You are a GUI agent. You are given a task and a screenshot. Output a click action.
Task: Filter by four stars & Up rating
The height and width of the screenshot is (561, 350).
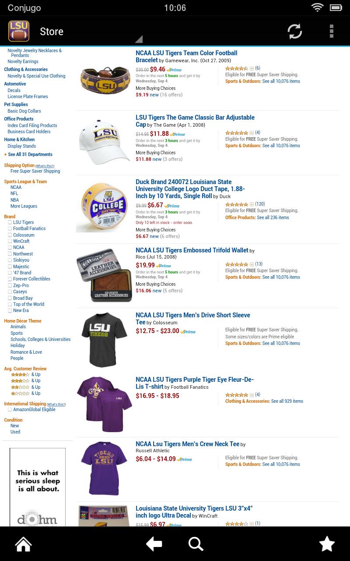25,374
